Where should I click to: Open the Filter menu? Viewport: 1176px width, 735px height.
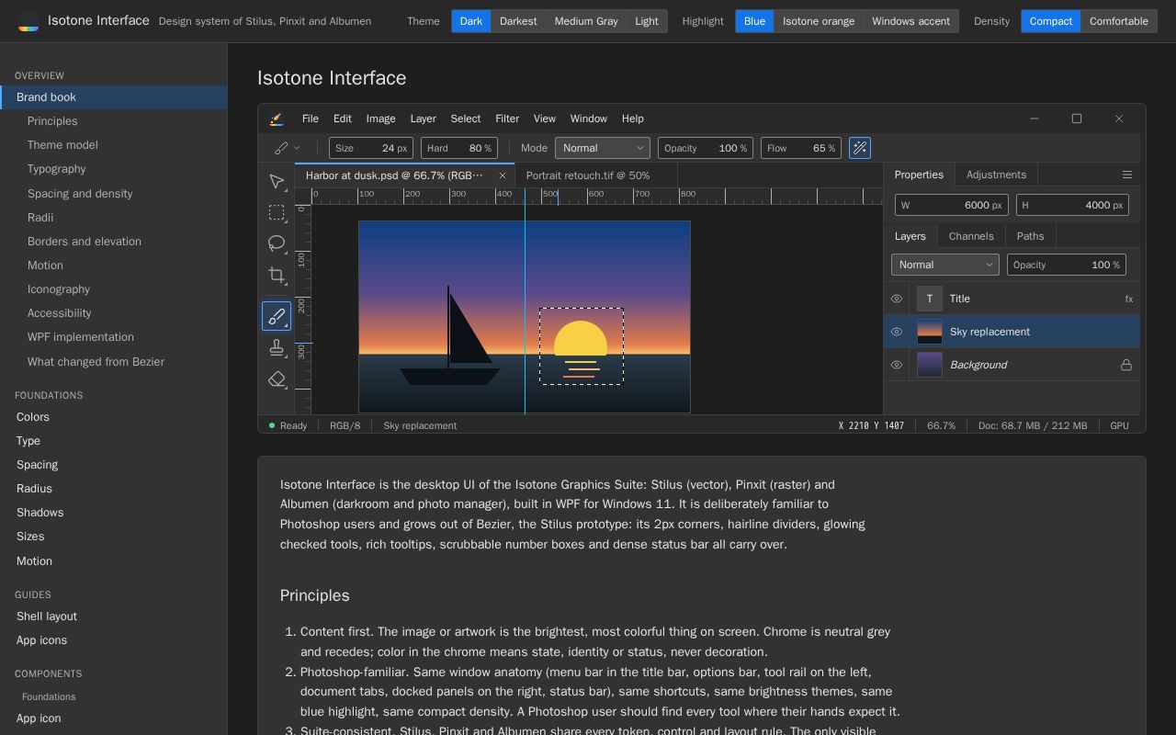pos(507,119)
